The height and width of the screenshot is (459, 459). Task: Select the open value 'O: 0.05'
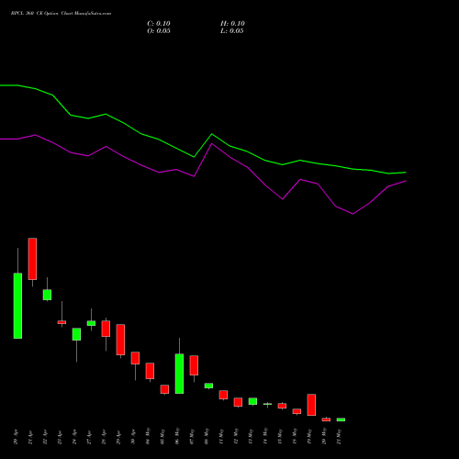(159, 31)
